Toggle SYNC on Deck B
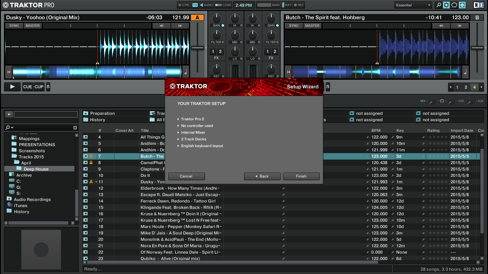Image resolution: width=488 pixels, height=274 pixels. click(294, 26)
